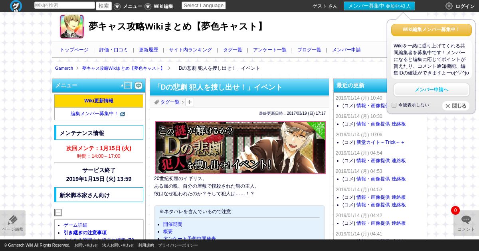This screenshot has height=251, width=479.
Task: Open the 新堂カイト～Trick～＋ update link
Action: 380,142
